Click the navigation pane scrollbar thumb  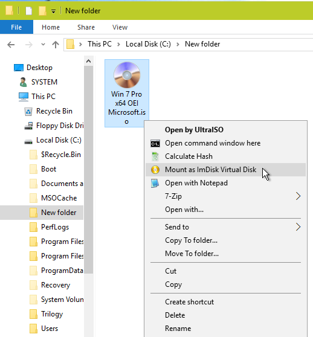coord(88,170)
